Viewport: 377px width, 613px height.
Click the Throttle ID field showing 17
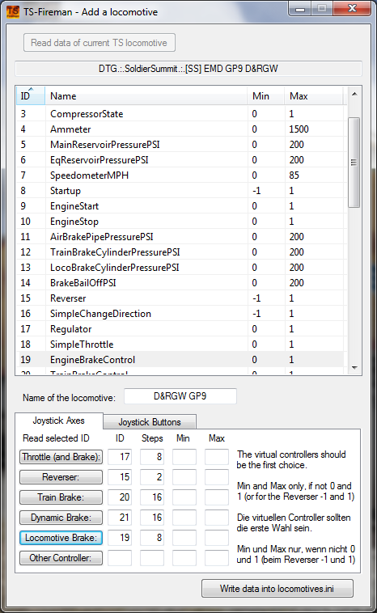(x=120, y=457)
